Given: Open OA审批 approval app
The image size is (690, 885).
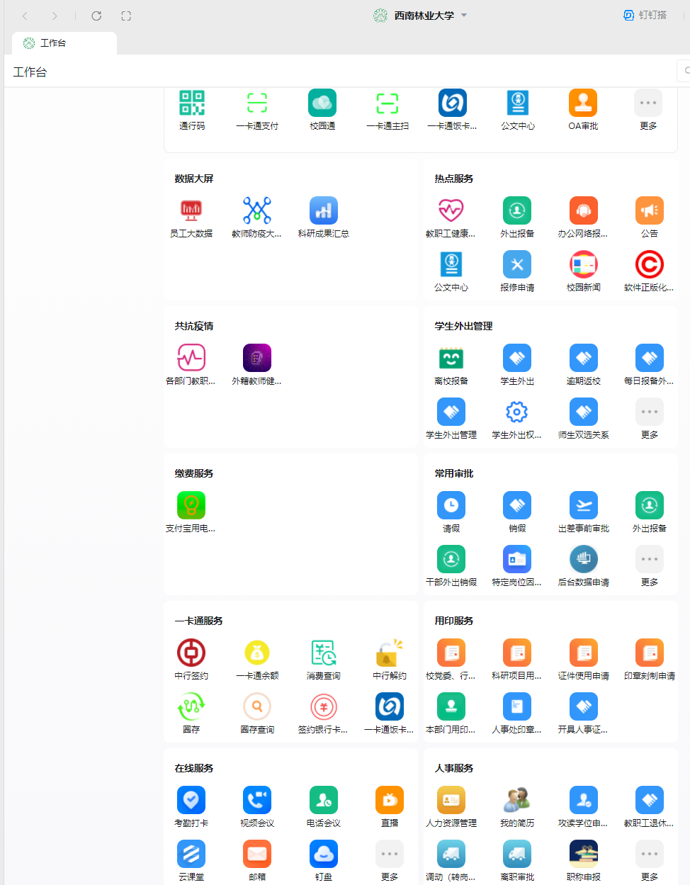Looking at the screenshot, I should click(582, 103).
